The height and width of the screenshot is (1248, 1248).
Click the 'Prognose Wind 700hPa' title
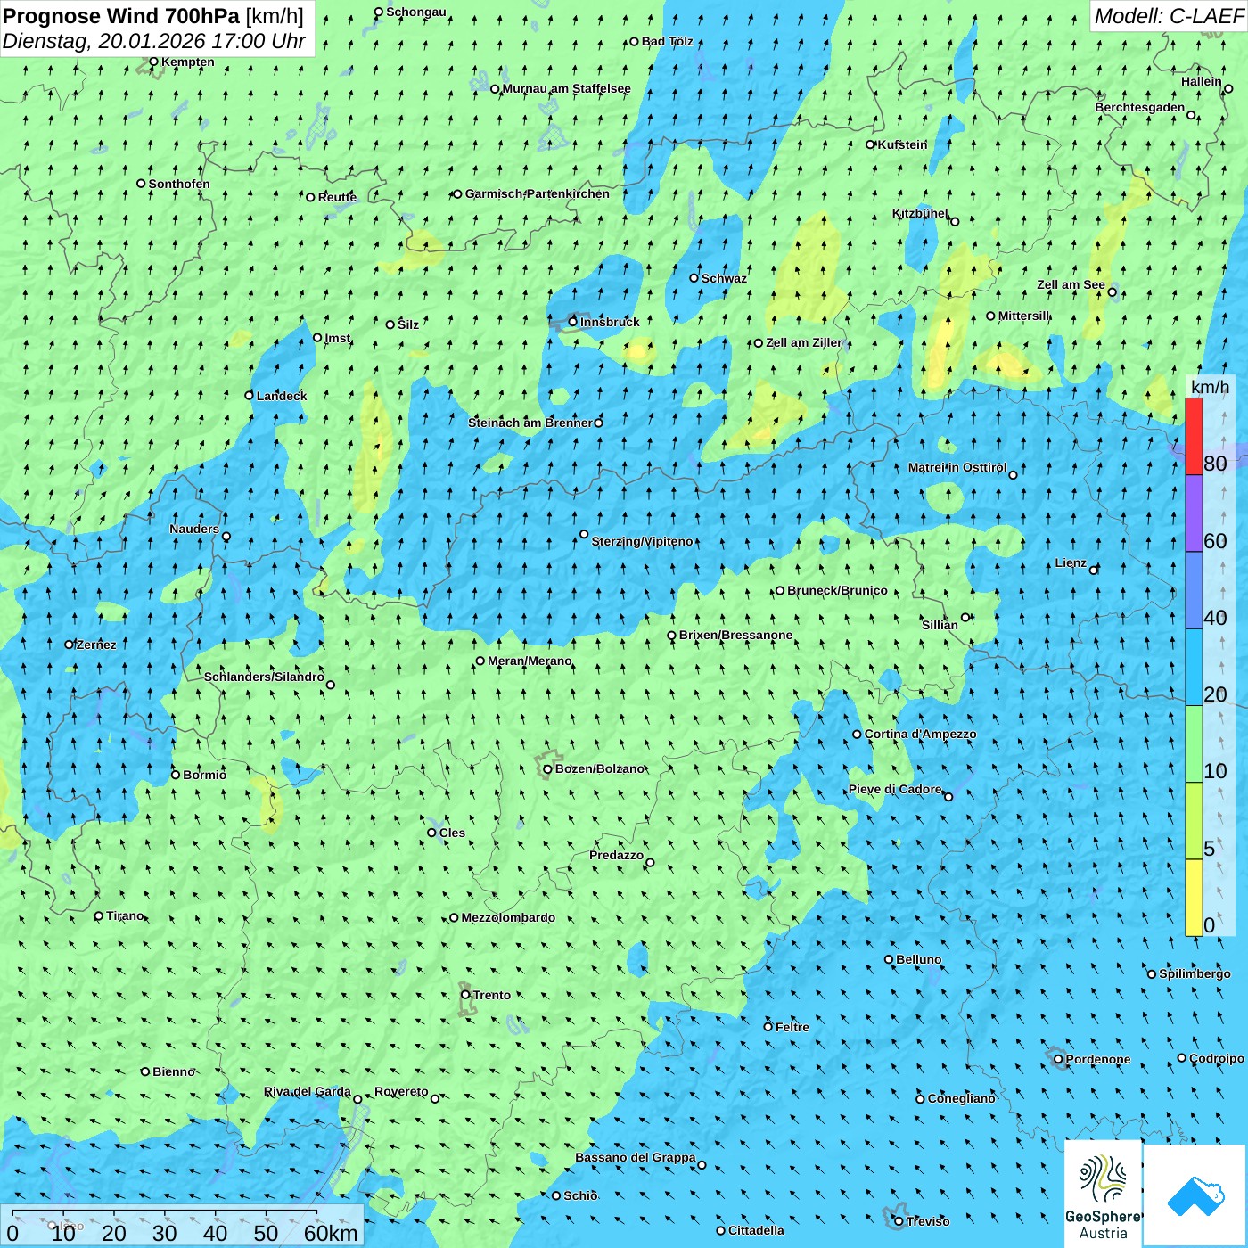(122, 16)
